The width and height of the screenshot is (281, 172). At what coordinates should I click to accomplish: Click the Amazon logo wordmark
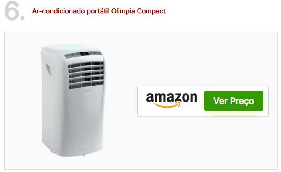[x=172, y=98]
